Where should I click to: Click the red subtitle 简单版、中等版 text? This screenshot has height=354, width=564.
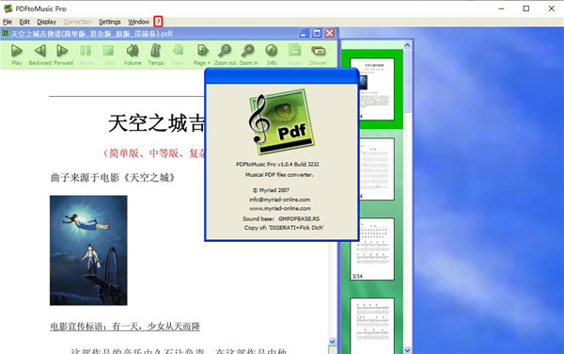point(154,153)
